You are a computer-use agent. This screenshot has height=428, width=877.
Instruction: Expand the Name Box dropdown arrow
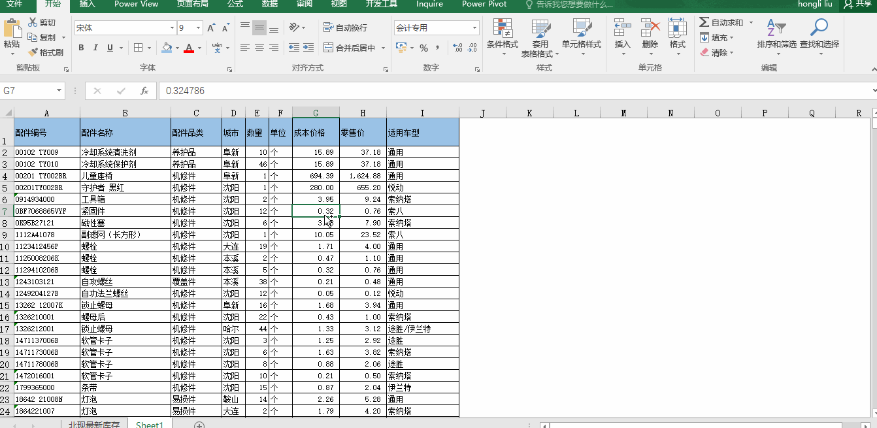[59, 91]
